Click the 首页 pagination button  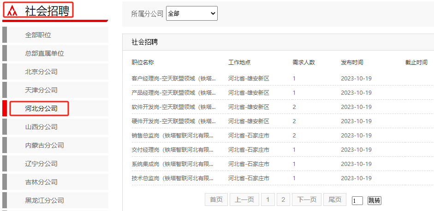[x=216, y=200]
